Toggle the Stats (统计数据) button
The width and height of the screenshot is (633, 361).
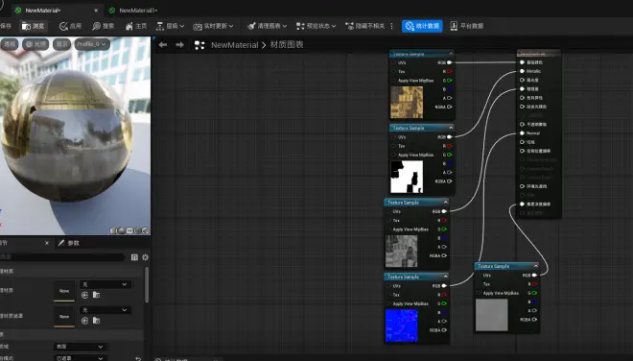coord(422,26)
